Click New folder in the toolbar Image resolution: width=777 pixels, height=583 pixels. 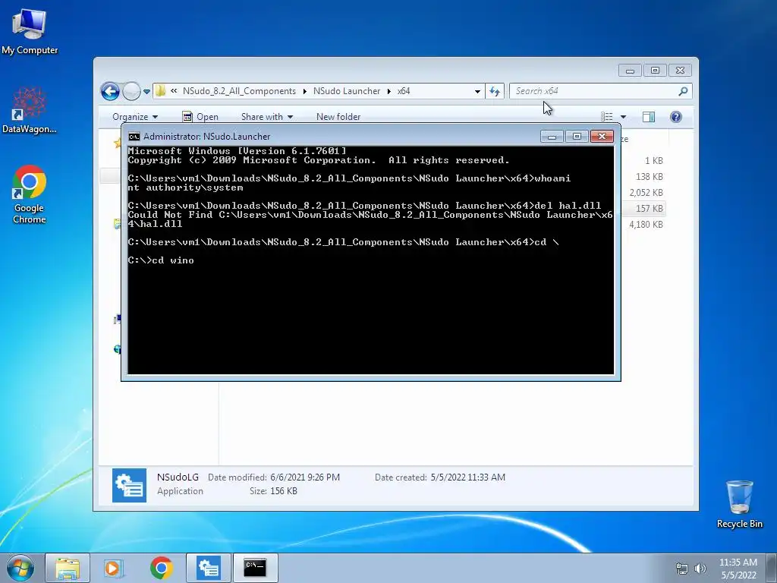[338, 116]
